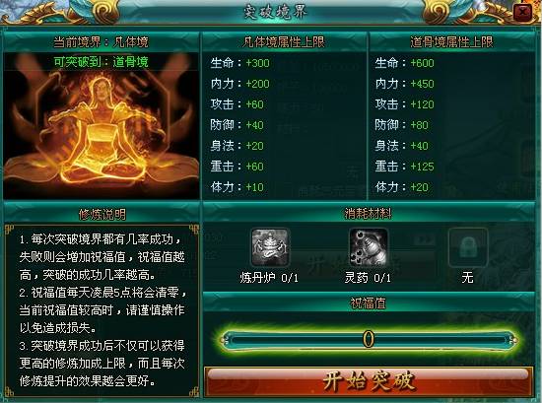Click the 凡体境属性上限 header

click(284, 42)
